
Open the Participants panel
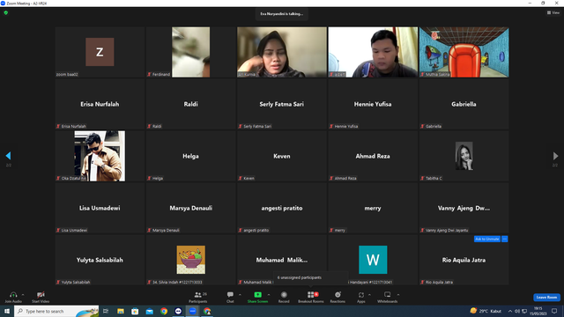pos(198,297)
